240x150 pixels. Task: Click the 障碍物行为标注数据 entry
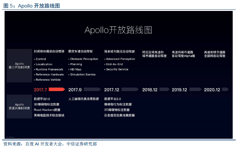118,104
